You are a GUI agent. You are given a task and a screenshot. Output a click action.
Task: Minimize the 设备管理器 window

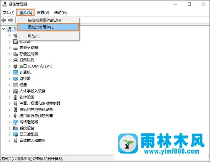(x=176, y=4)
